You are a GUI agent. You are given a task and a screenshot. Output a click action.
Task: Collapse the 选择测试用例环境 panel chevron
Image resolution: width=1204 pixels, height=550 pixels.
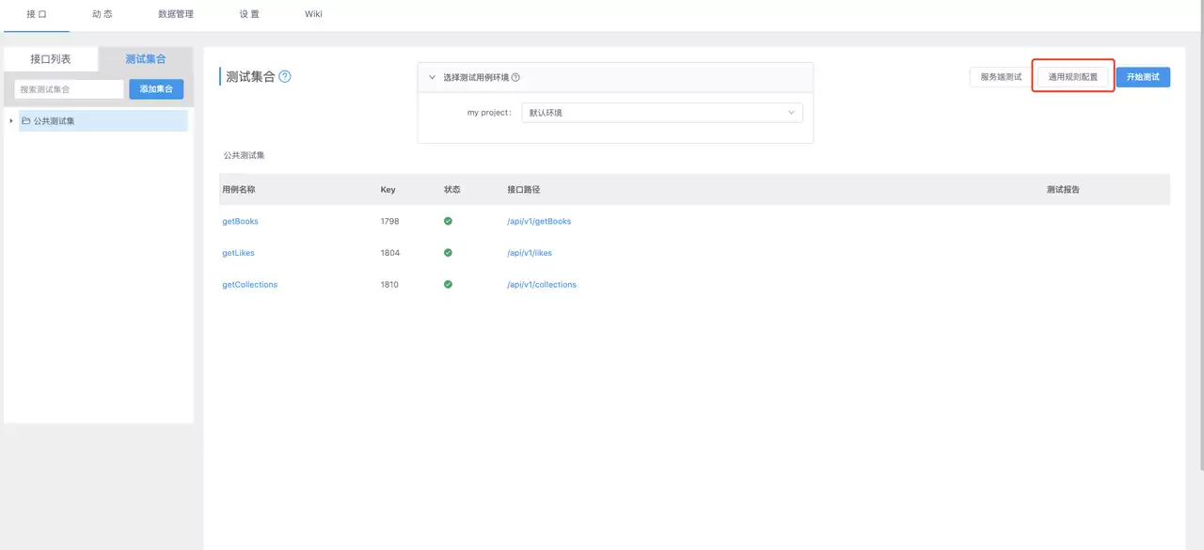(x=433, y=77)
